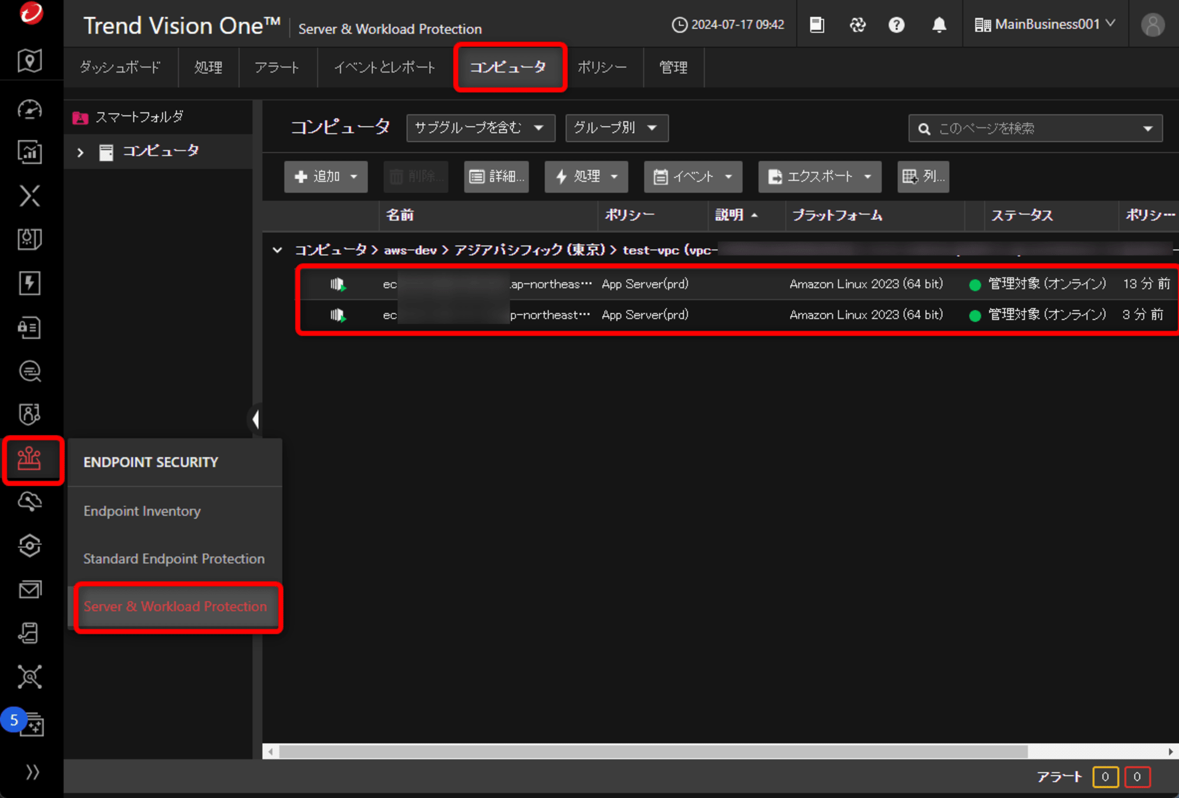
Task: Open the エクスポート dropdown
Action: pyautogui.click(x=819, y=176)
